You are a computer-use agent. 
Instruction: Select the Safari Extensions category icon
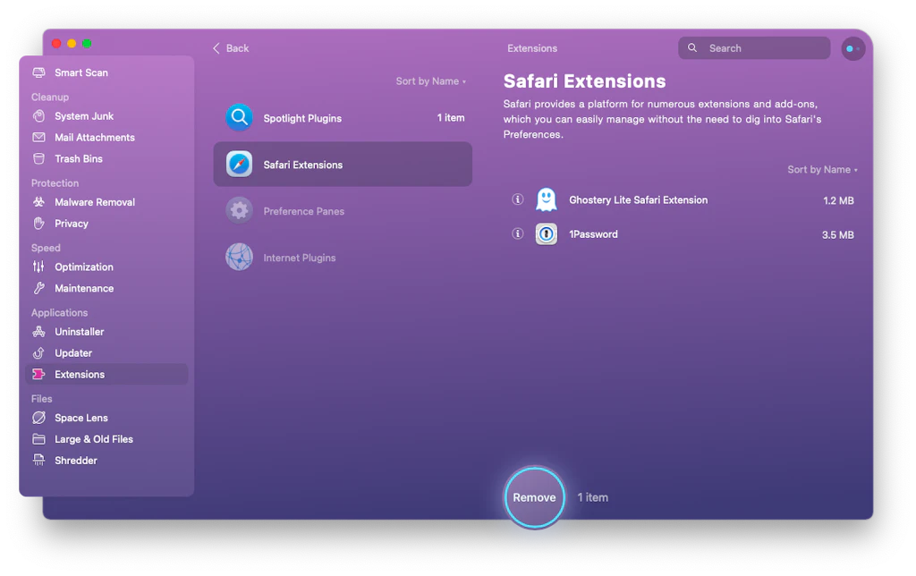tap(238, 164)
